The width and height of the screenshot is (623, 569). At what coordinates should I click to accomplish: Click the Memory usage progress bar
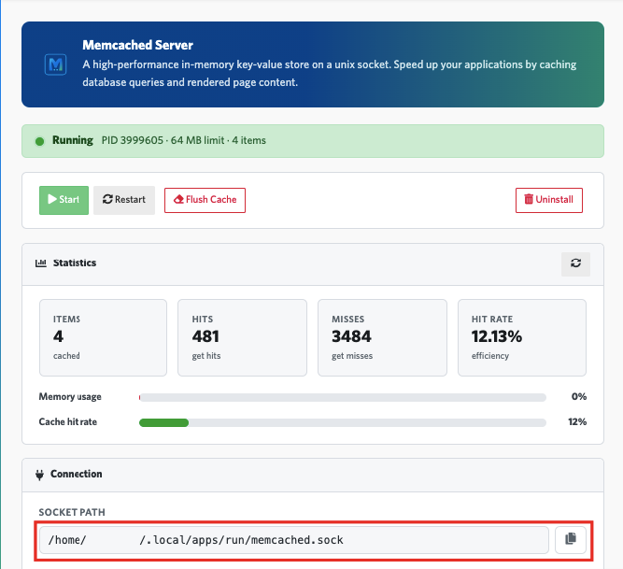(343, 397)
